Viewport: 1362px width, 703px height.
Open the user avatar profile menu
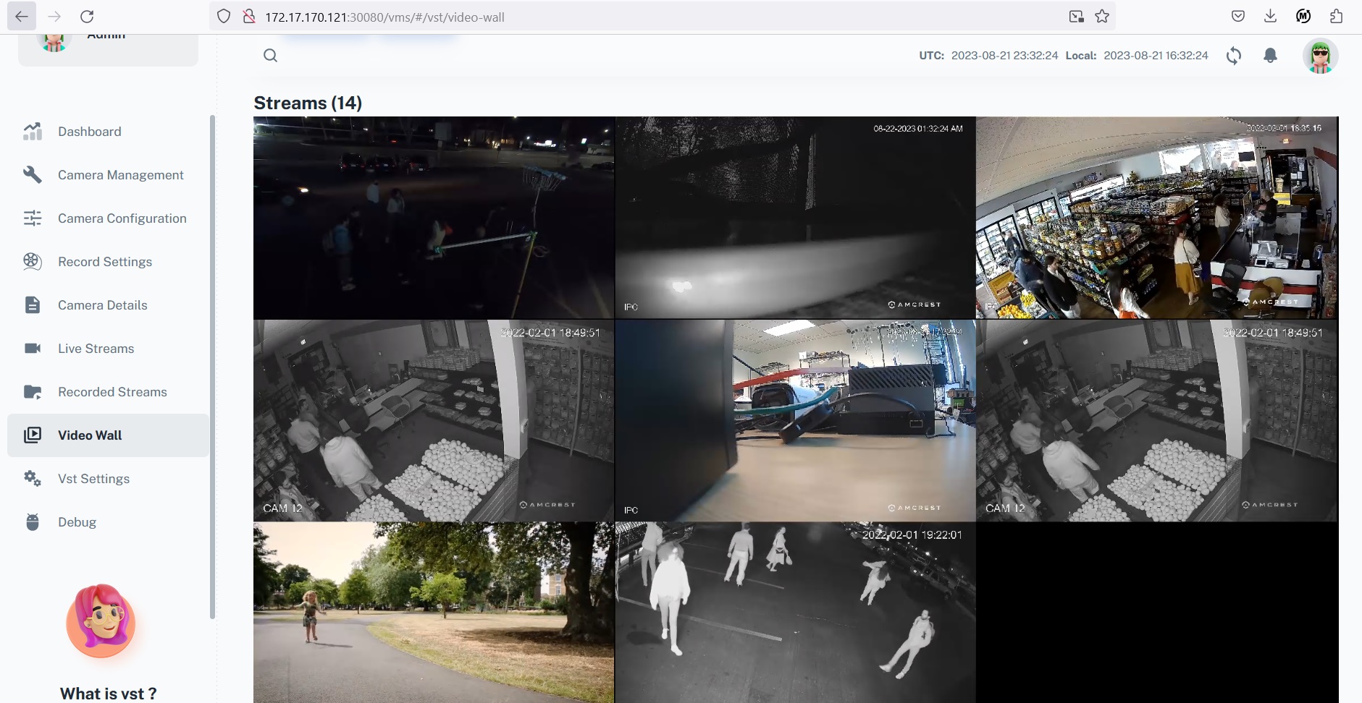(1321, 56)
